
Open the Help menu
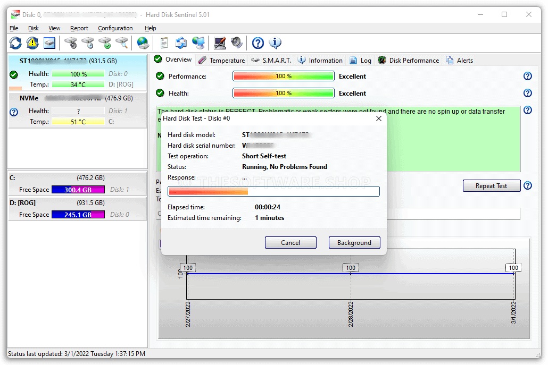[x=150, y=28]
